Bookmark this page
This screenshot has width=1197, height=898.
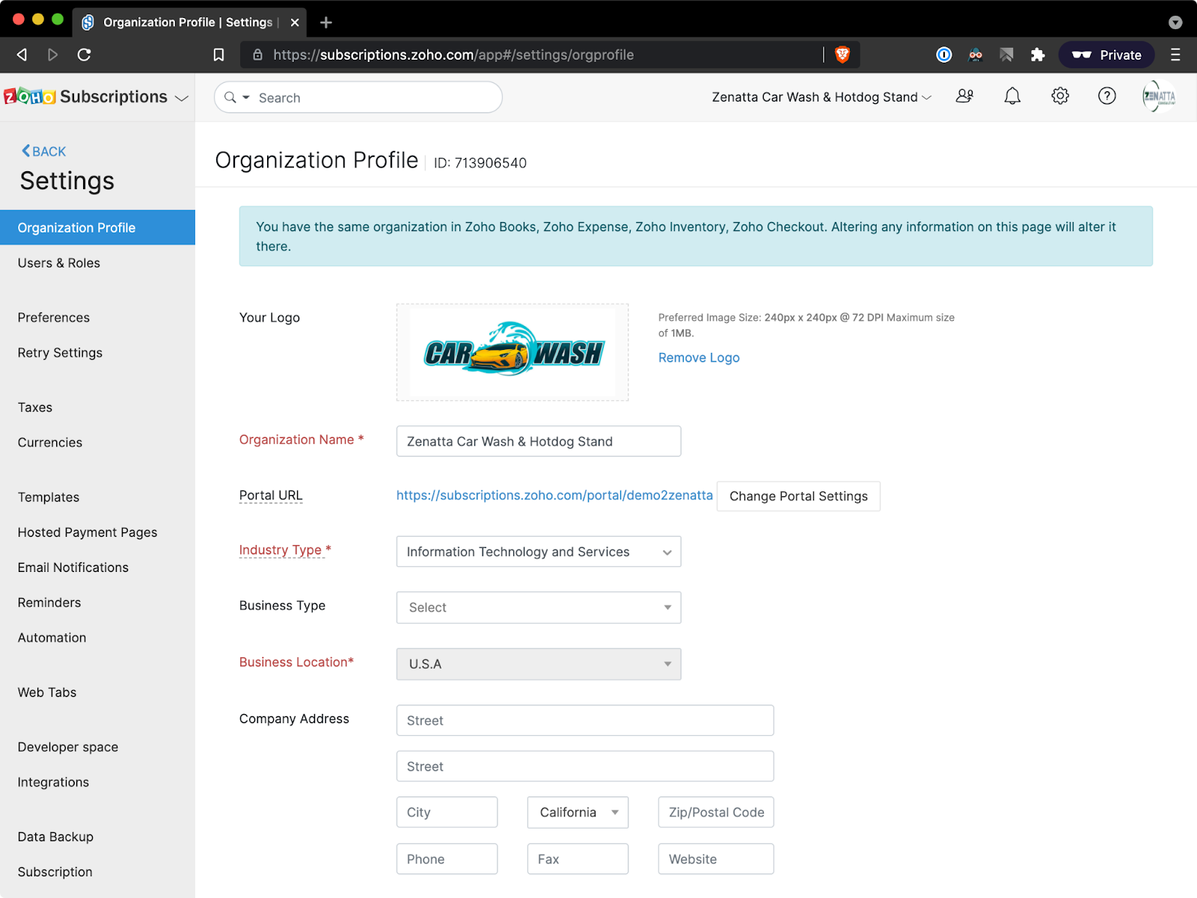(x=218, y=55)
